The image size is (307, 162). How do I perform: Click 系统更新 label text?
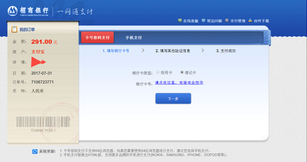tap(47, 151)
